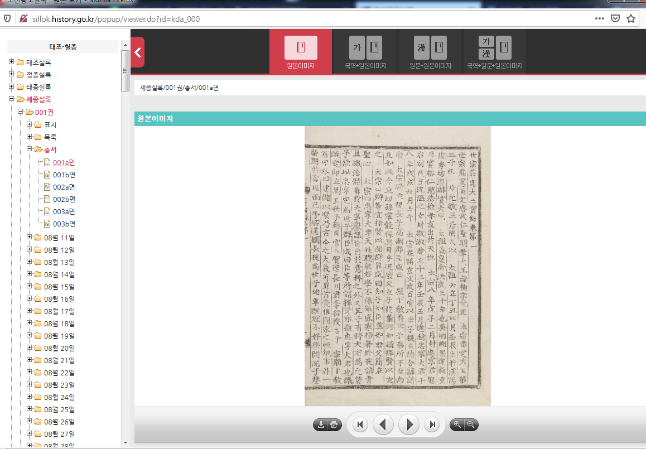Open page 003a면 in the tree

(x=64, y=211)
